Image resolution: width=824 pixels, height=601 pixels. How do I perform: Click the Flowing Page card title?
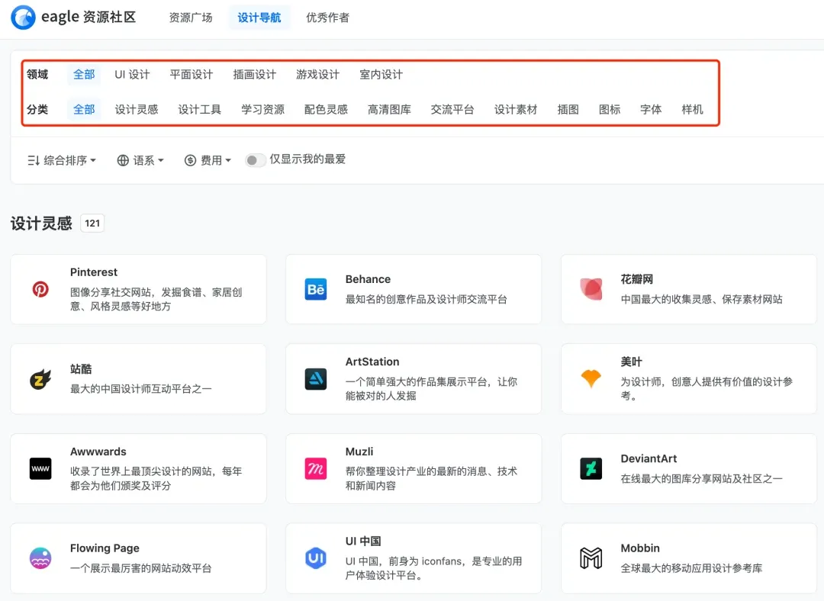click(105, 548)
